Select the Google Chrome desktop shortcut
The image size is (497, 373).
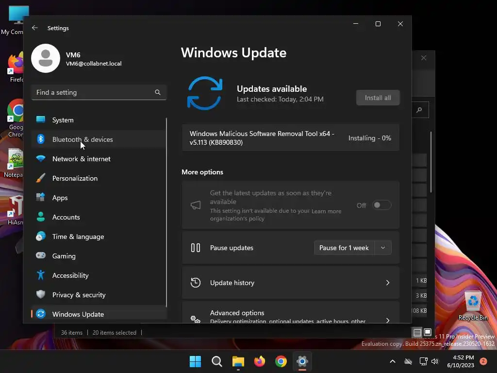click(x=15, y=118)
